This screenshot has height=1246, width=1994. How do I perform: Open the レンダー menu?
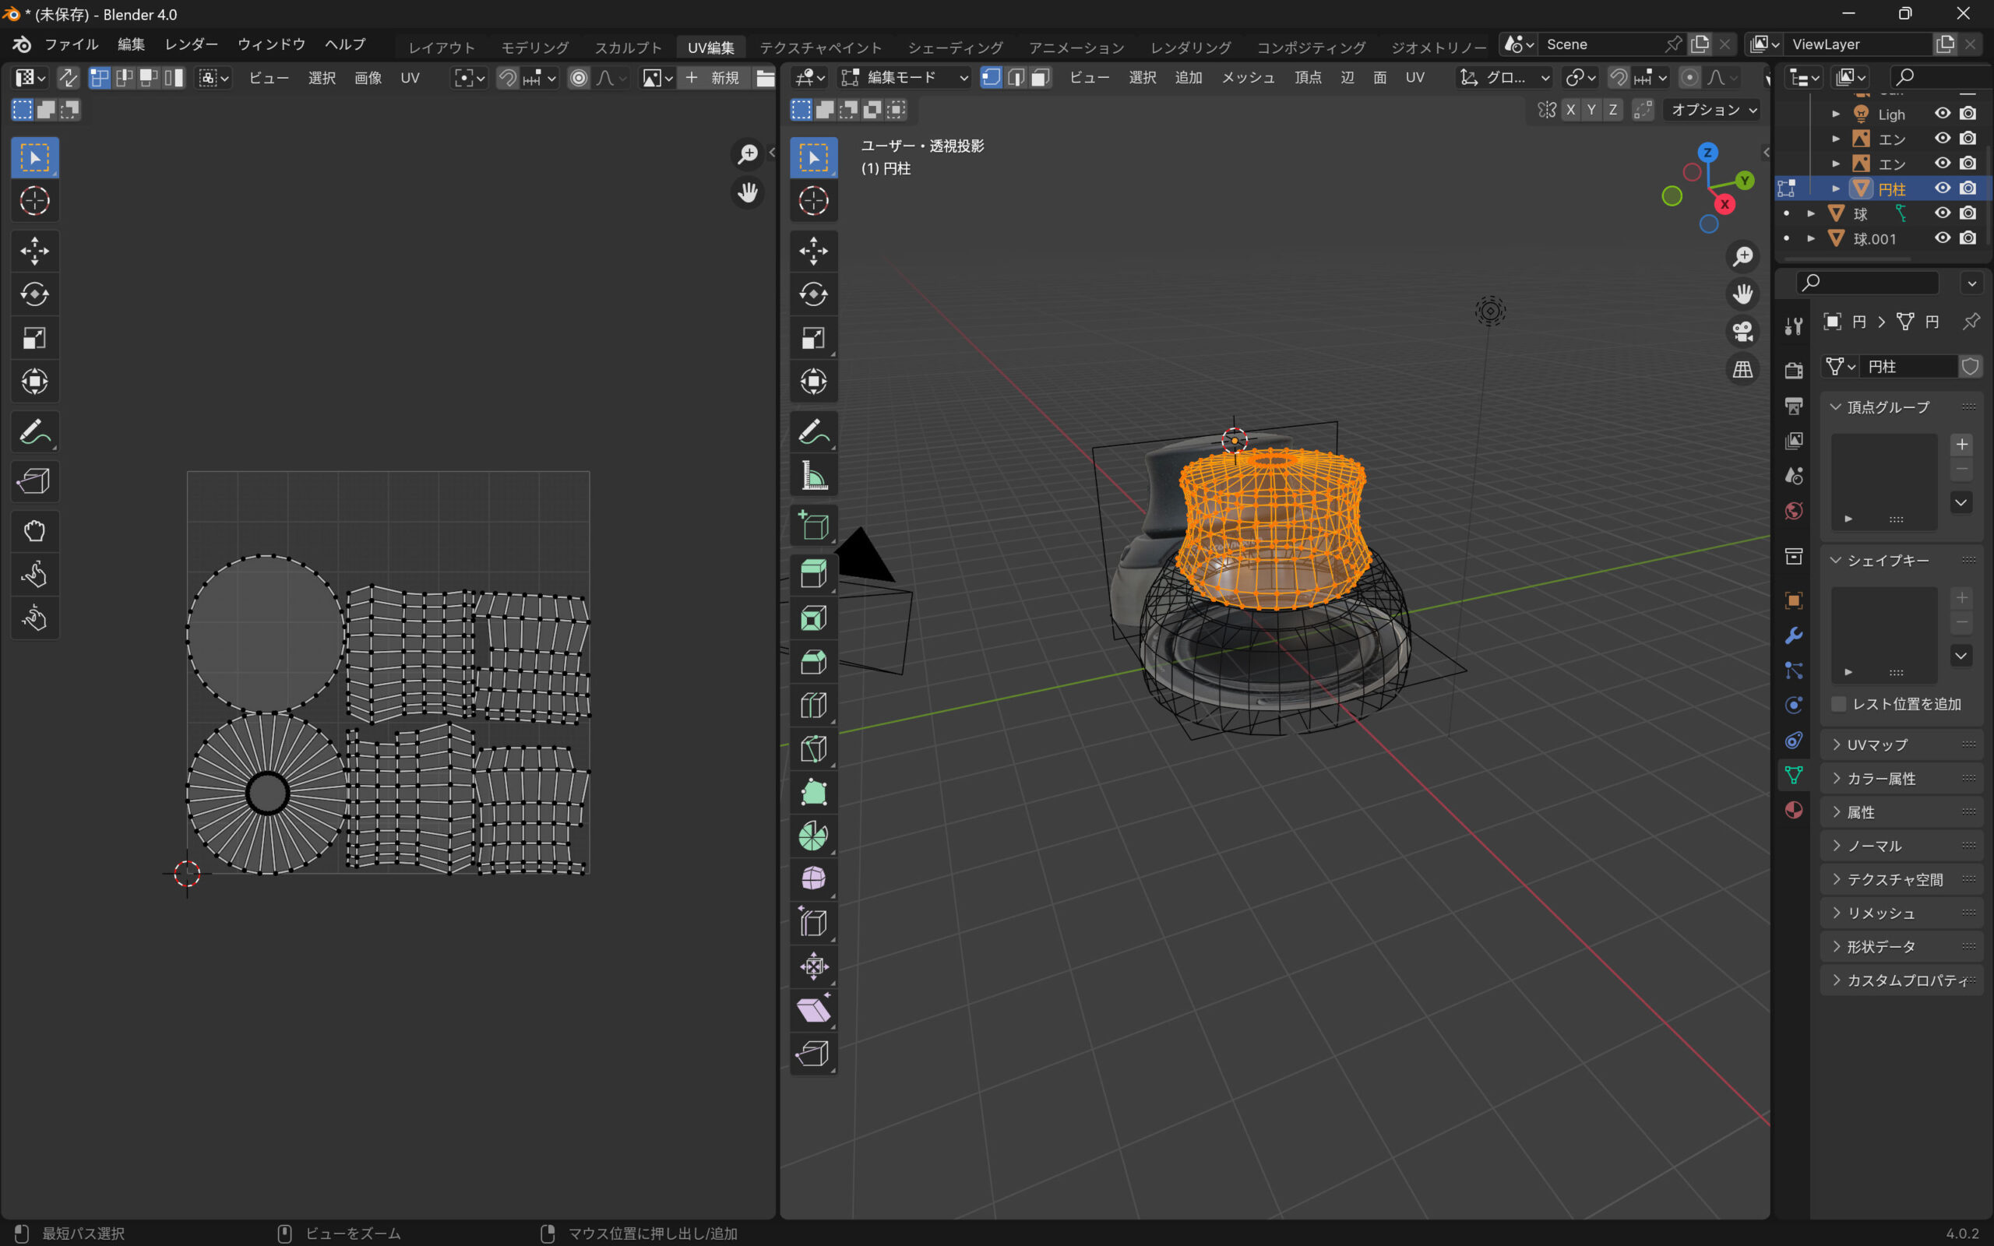191,44
